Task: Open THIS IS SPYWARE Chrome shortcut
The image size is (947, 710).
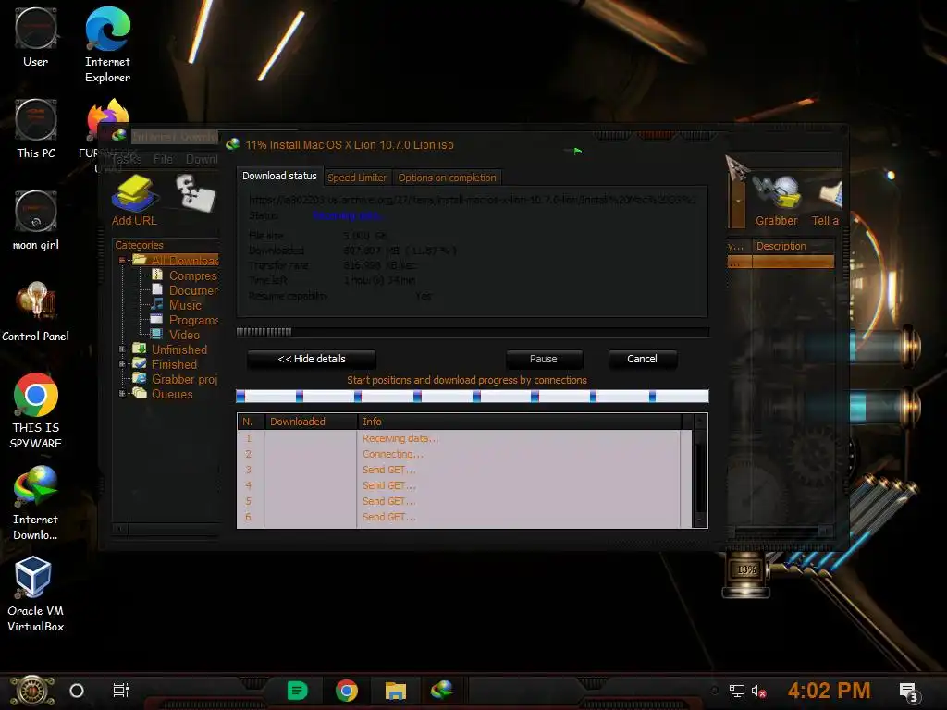Action: click(36, 411)
